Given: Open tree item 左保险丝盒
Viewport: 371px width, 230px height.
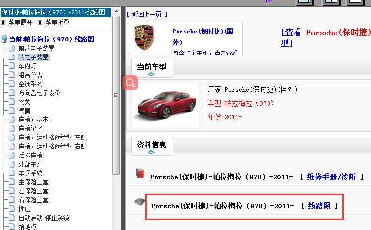Looking at the screenshot, I should pos(33,191).
